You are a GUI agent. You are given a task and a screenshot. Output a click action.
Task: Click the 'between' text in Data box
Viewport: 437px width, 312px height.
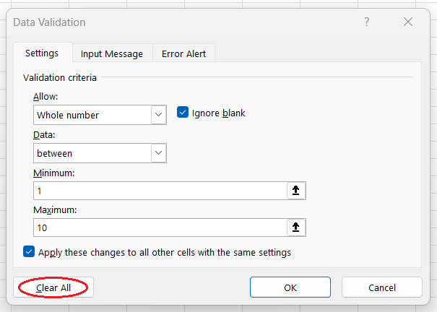tap(55, 153)
